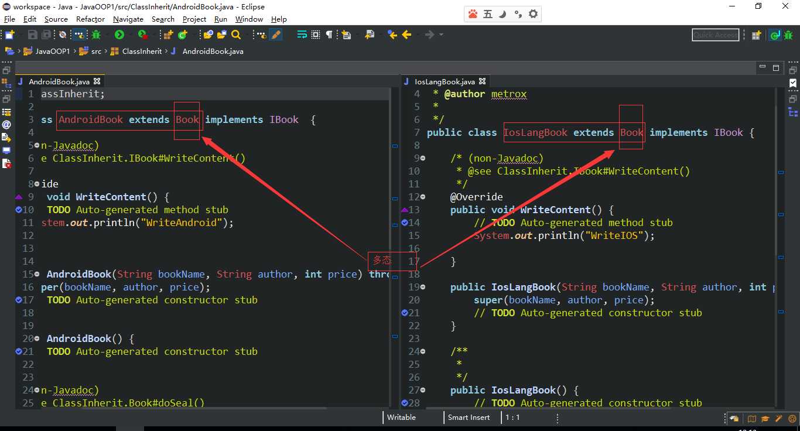Close the IosLangBook.java tab
The image size is (800, 431).
pos(482,81)
